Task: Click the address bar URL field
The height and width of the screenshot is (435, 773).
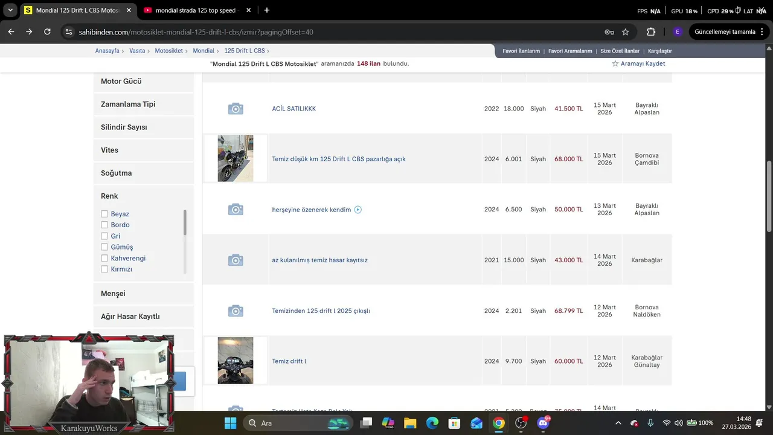Action: (338, 32)
